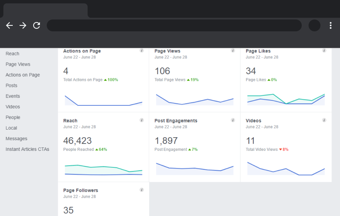The height and width of the screenshot is (216, 340).
Task: Click the Page Likes card title
Action: [x=258, y=51]
